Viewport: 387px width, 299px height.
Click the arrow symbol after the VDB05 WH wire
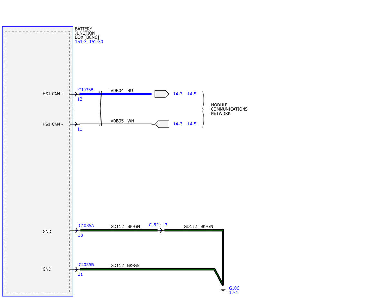point(162,124)
